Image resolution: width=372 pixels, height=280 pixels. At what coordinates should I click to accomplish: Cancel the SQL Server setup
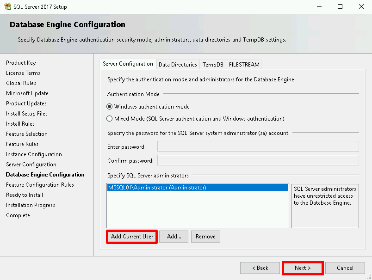[345, 268]
